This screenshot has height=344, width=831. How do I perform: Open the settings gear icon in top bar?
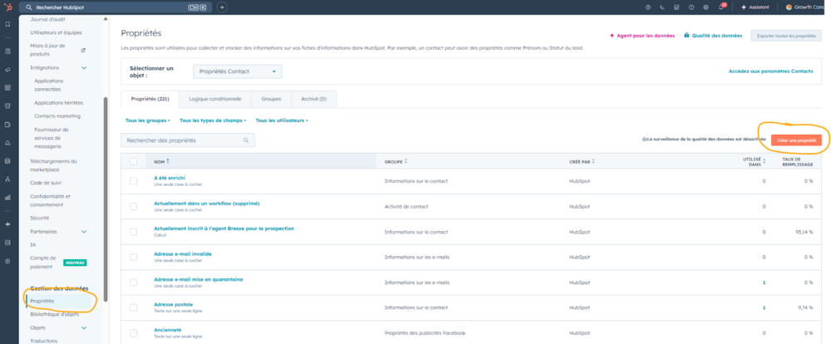pyautogui.click(x=706, y=7)
